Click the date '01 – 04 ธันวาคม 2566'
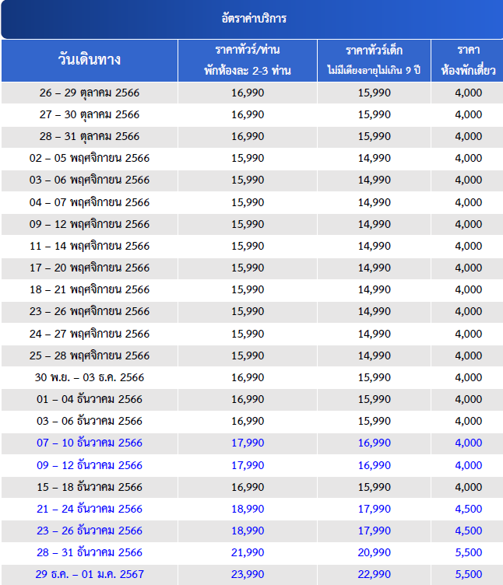The height and width of the screenshot is (585, 503). pyautogui.click(x=90, y=399)
